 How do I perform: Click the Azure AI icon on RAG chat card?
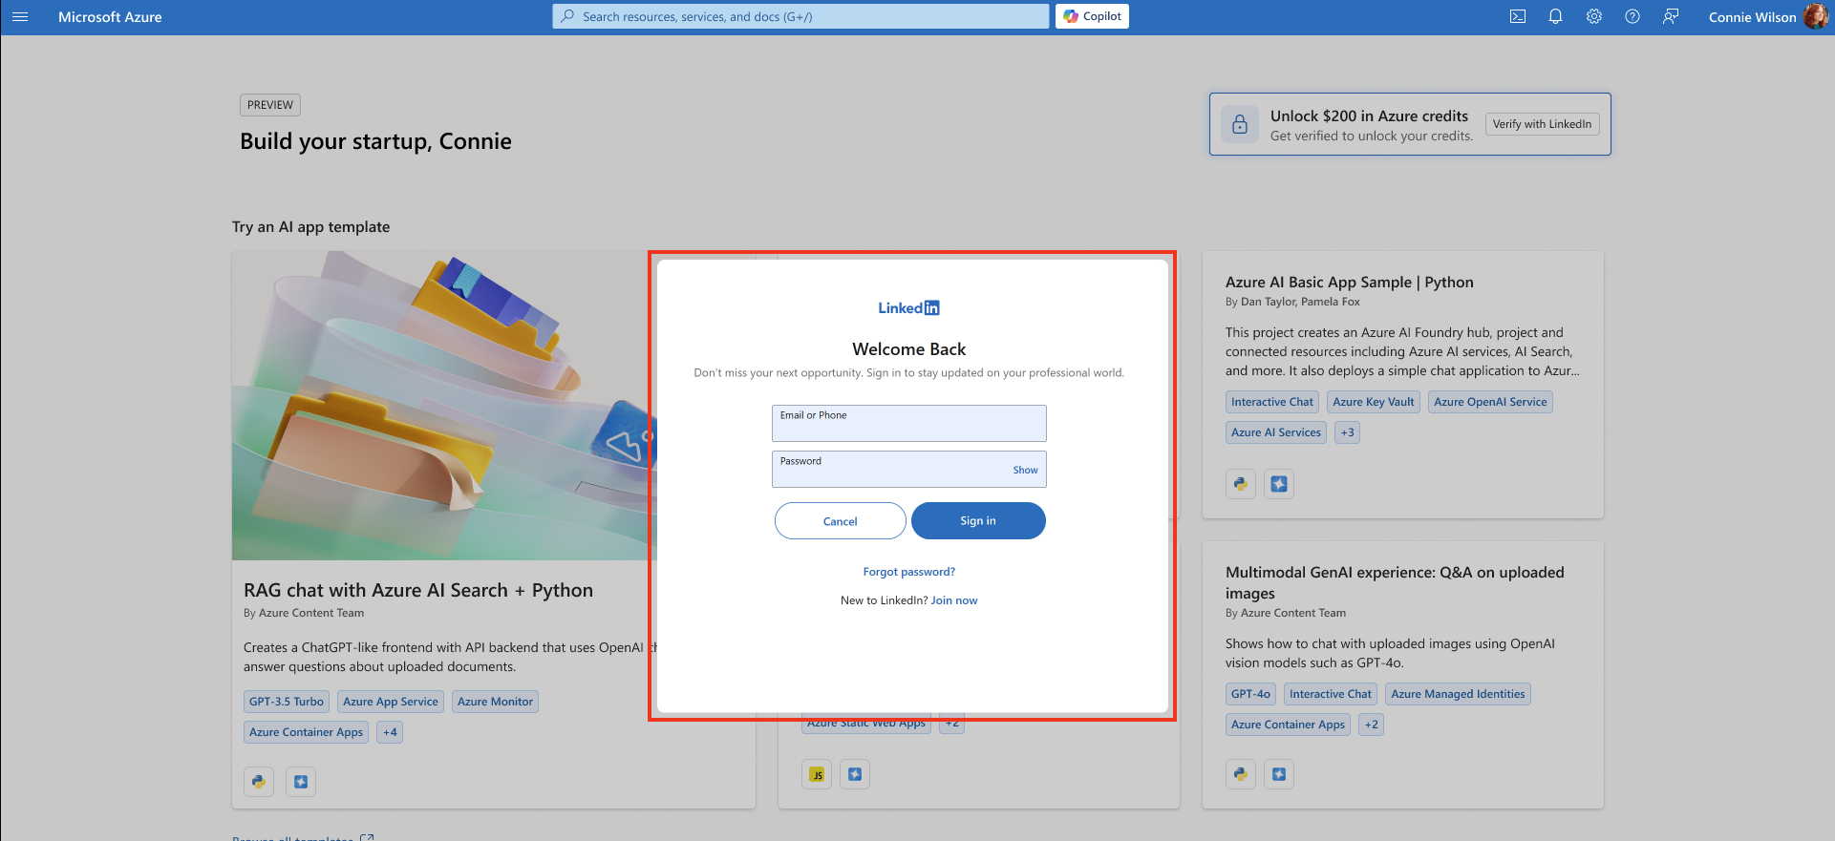click(301, 782)
